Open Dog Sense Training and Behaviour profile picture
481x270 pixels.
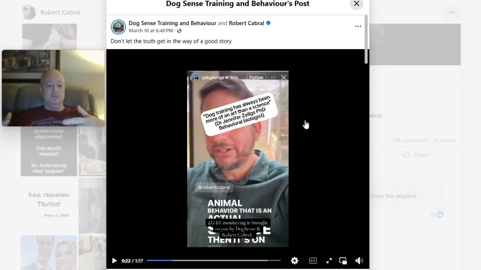coord(118,27)
